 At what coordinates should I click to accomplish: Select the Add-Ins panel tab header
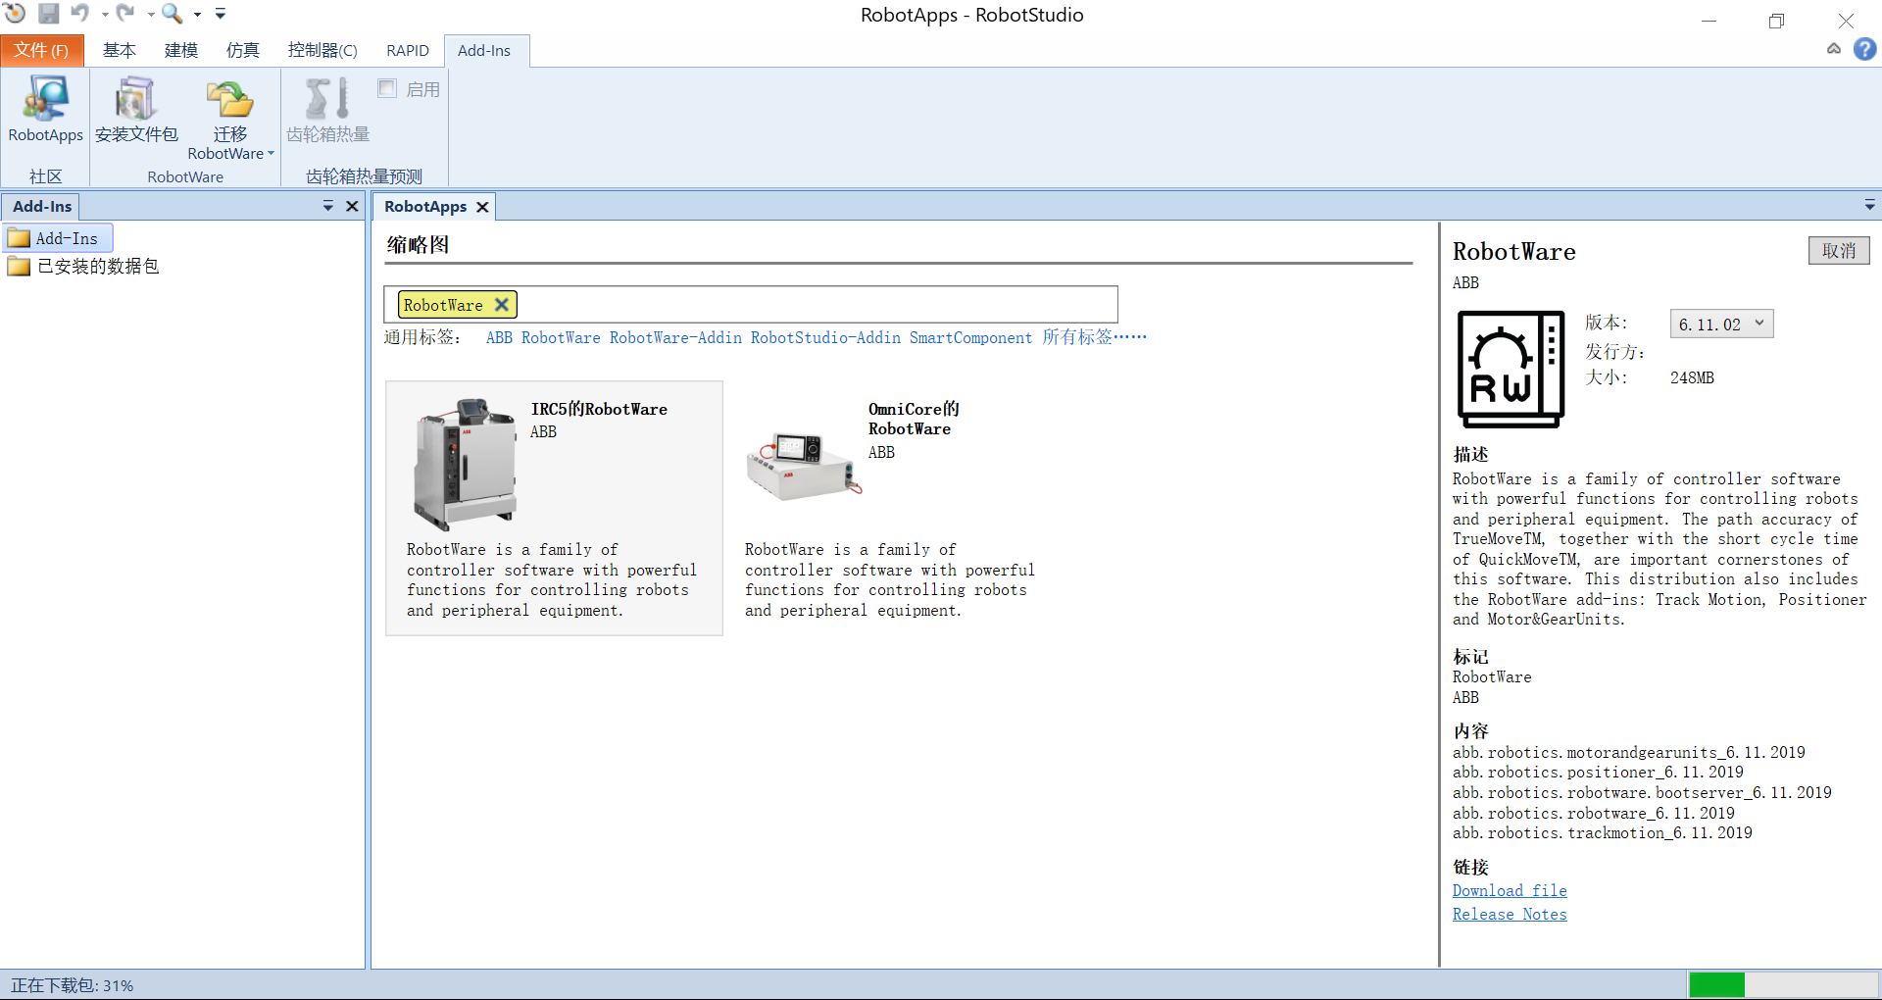pos(42,207)
